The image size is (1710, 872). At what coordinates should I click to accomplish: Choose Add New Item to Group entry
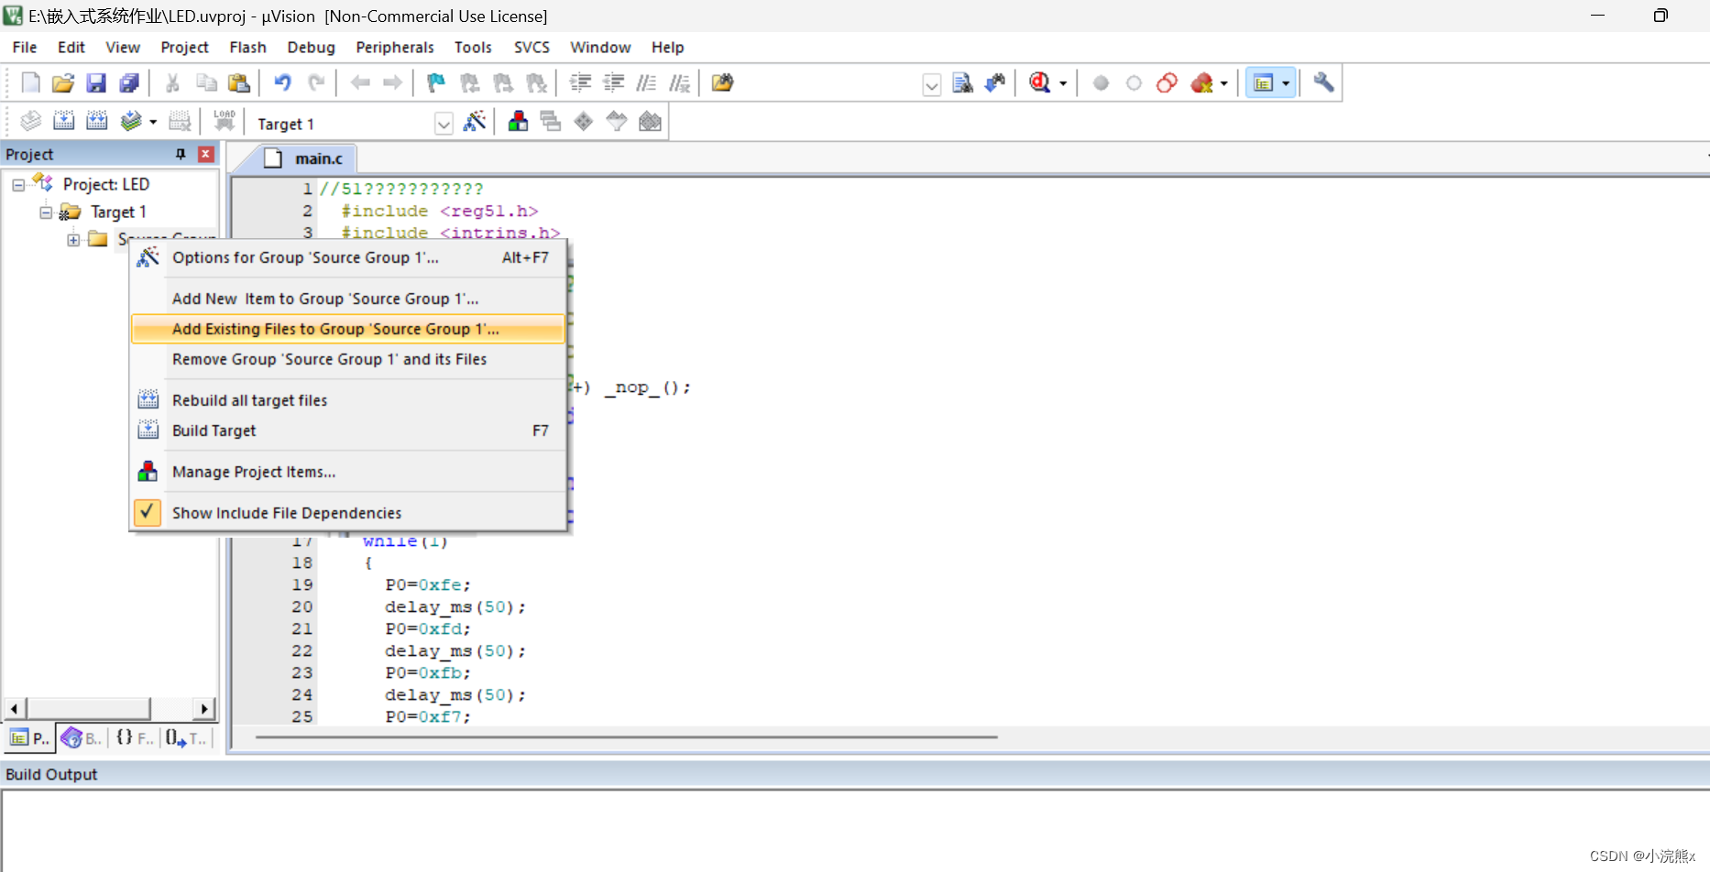pos(348,299)
